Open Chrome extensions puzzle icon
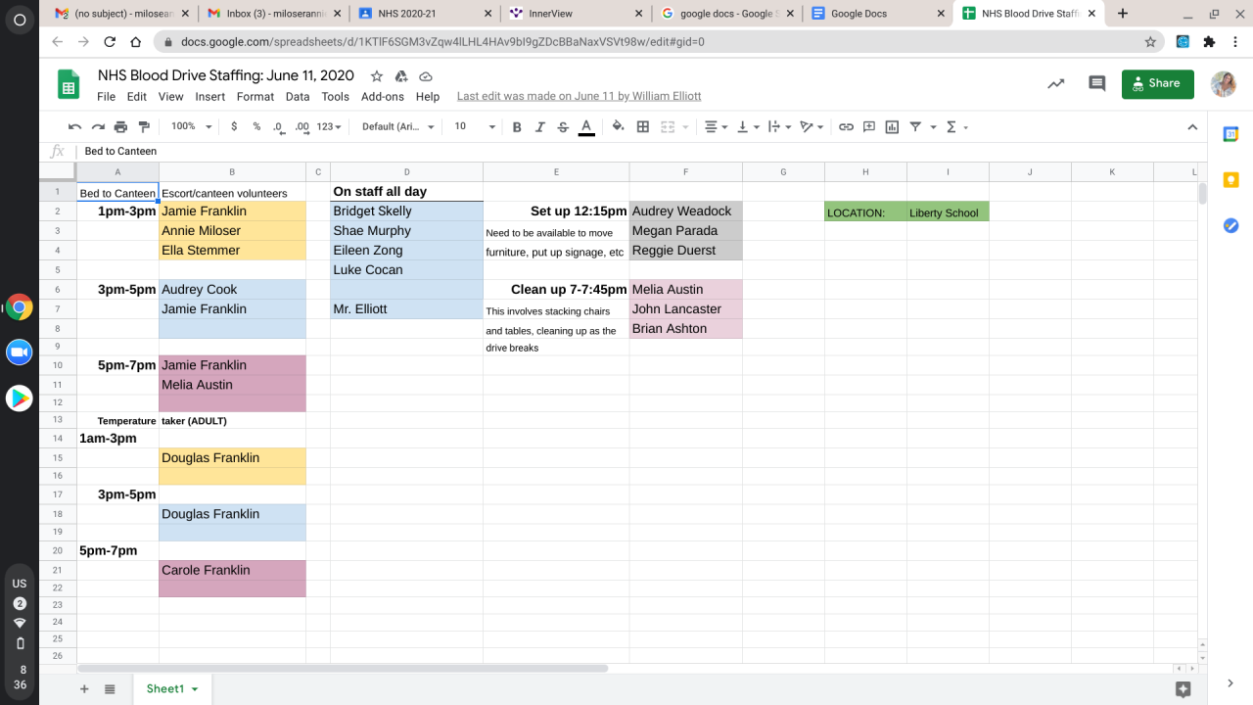Screen dimensions: 1253x705 click(x=1209, y=42)
